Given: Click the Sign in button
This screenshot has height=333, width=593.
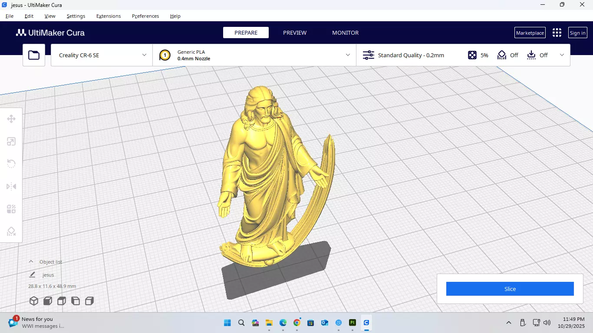Looking at the screenshot, I should (x=577, y=33).
